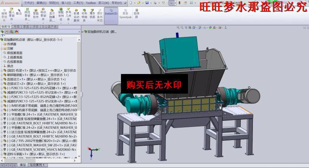309x168 pixels.
Task: Switch to the 草图 sketch tab
Action: 26,26
